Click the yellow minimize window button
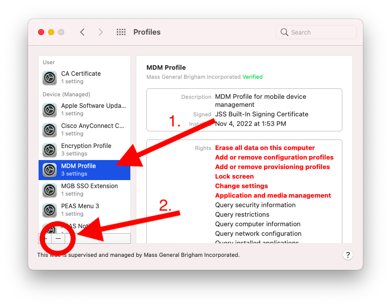The width and height of the screenshot is (391, 307). pos(51,32)
